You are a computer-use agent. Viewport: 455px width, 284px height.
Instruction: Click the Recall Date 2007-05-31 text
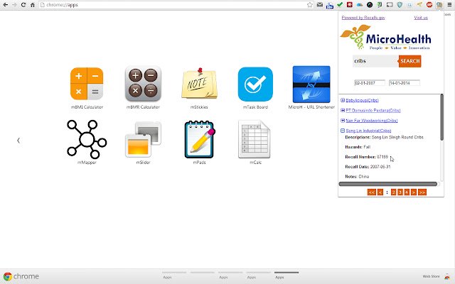368,167
